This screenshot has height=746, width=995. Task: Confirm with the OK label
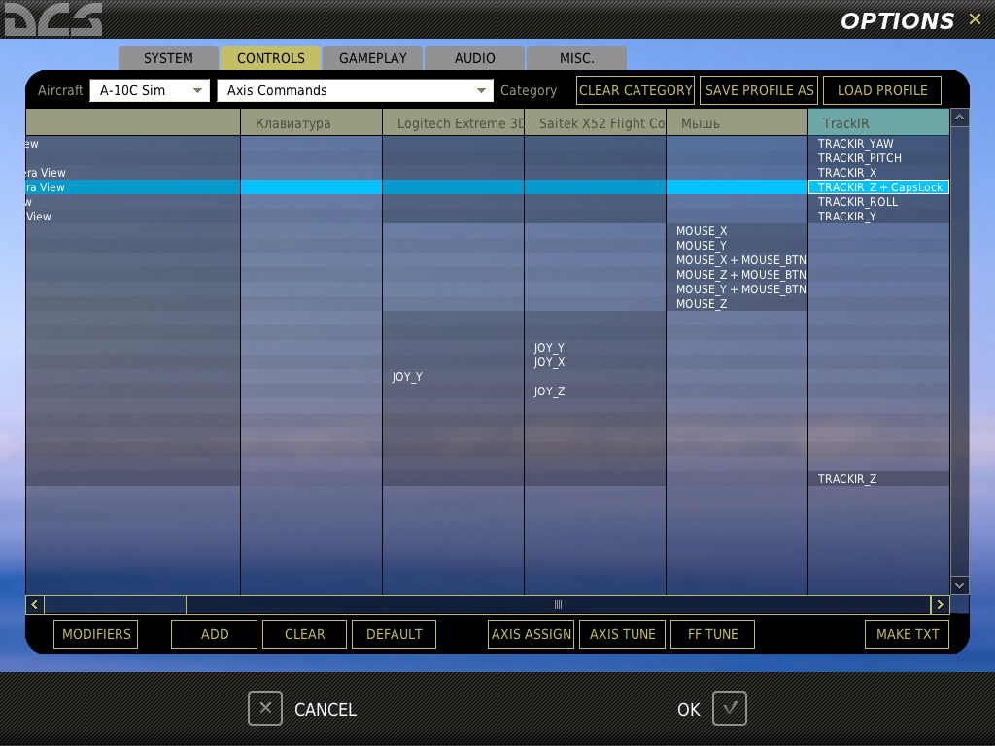tap(689, 709)
